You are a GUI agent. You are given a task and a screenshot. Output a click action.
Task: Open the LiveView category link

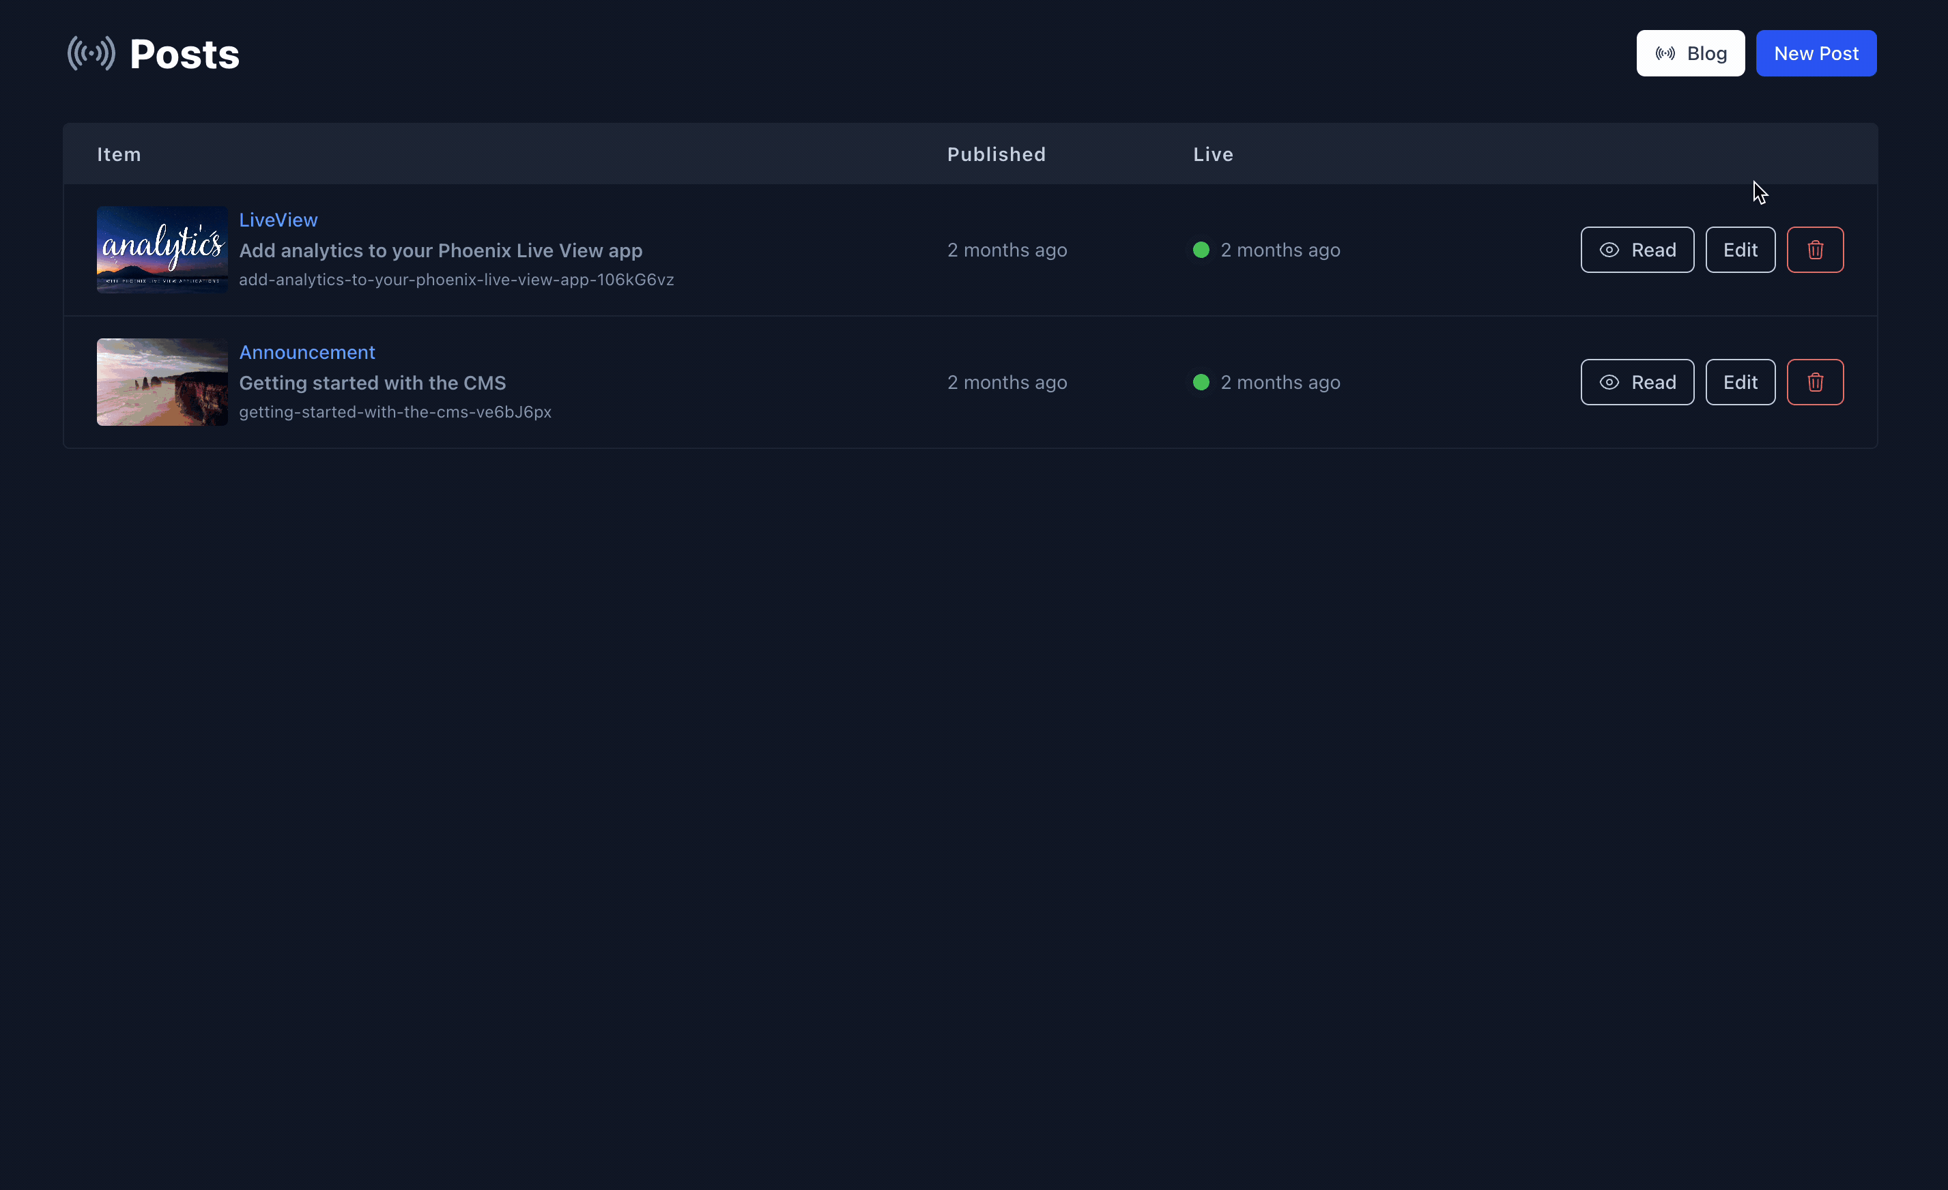click(x=278, y=220)
